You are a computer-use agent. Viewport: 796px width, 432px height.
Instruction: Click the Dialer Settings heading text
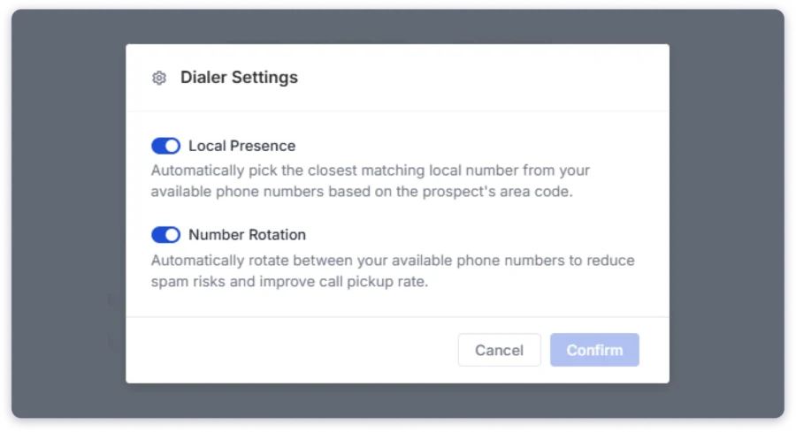(239, 78)
